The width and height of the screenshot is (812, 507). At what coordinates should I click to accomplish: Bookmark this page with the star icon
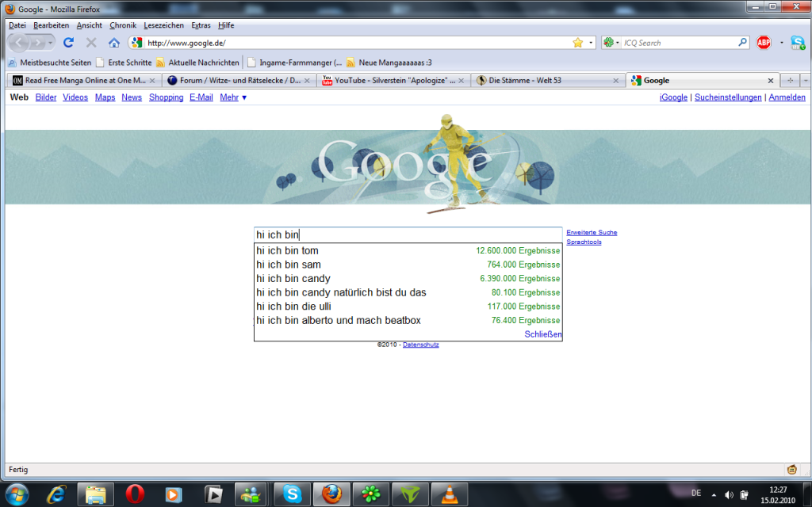pyautogui.click(x=578, y=43)
